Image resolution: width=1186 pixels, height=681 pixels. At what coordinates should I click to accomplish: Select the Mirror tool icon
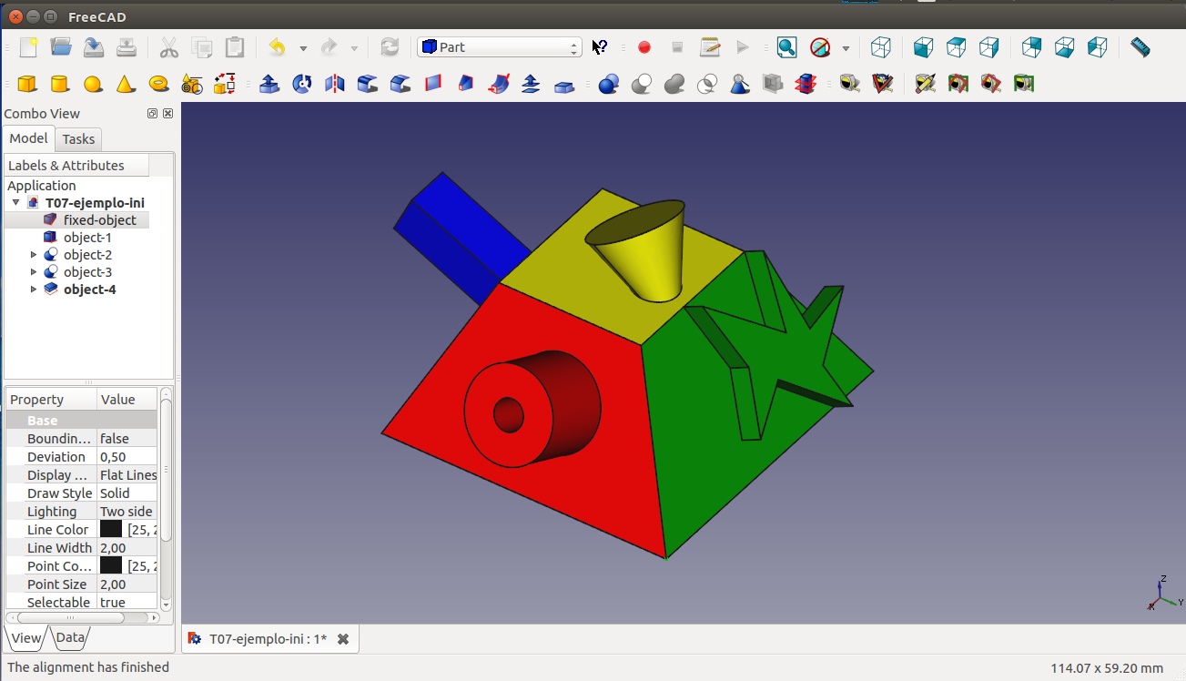tap(334, 85)
